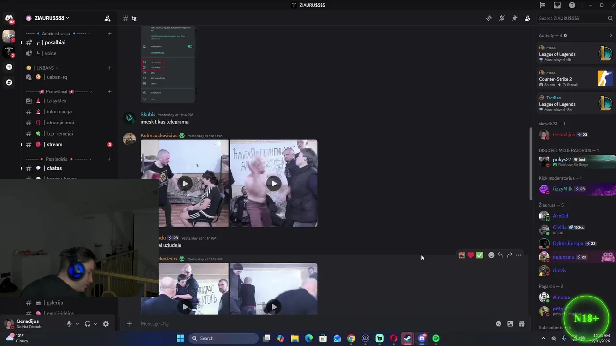Open cane's Counter-Strike 2 activity card
This screenshot has height=346, width=616.
point(576,78)
